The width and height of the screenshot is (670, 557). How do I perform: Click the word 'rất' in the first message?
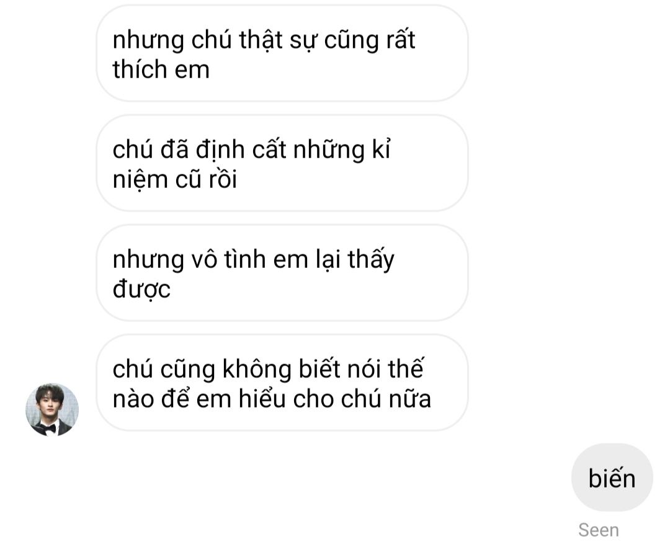pyautogui.click(x=400, y=40)
